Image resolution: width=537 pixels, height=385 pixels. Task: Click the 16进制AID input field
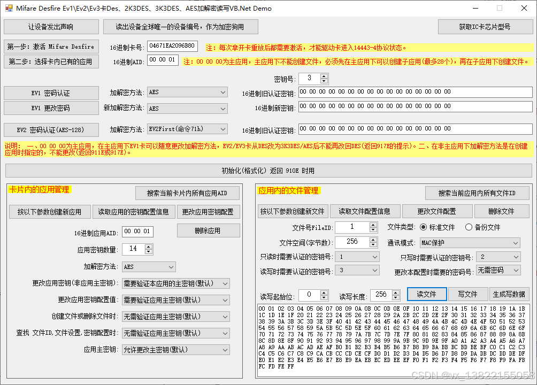tap(163, 60)
